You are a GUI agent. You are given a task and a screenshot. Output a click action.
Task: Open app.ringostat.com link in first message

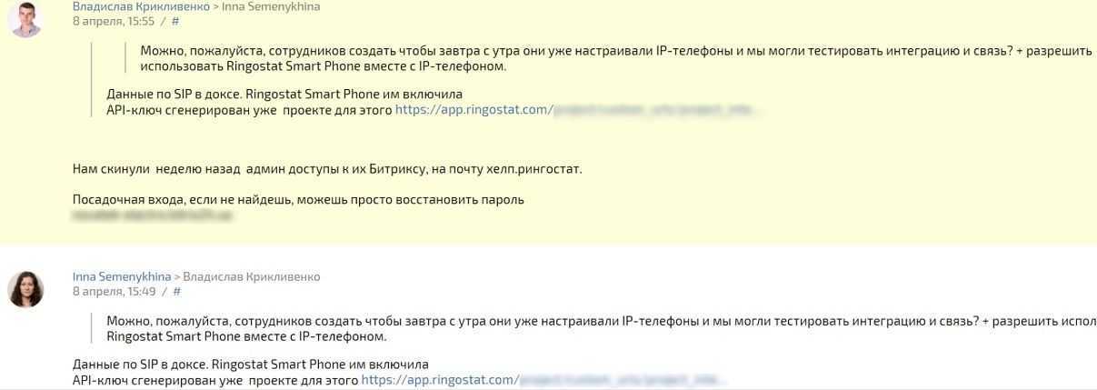(578, 110)
